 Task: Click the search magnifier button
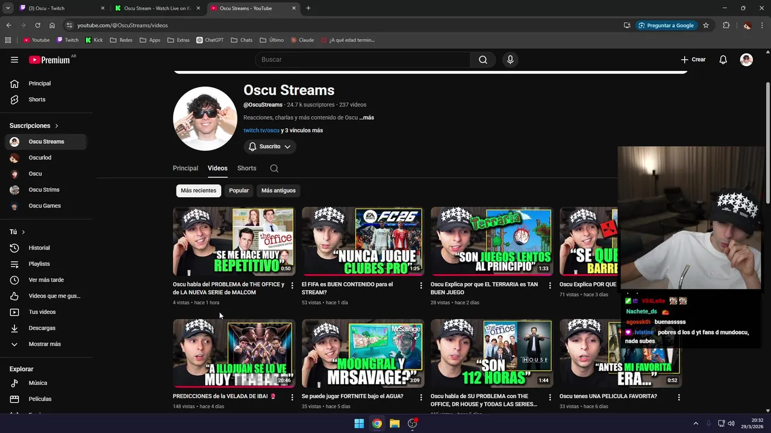click(x=483, y=60)
